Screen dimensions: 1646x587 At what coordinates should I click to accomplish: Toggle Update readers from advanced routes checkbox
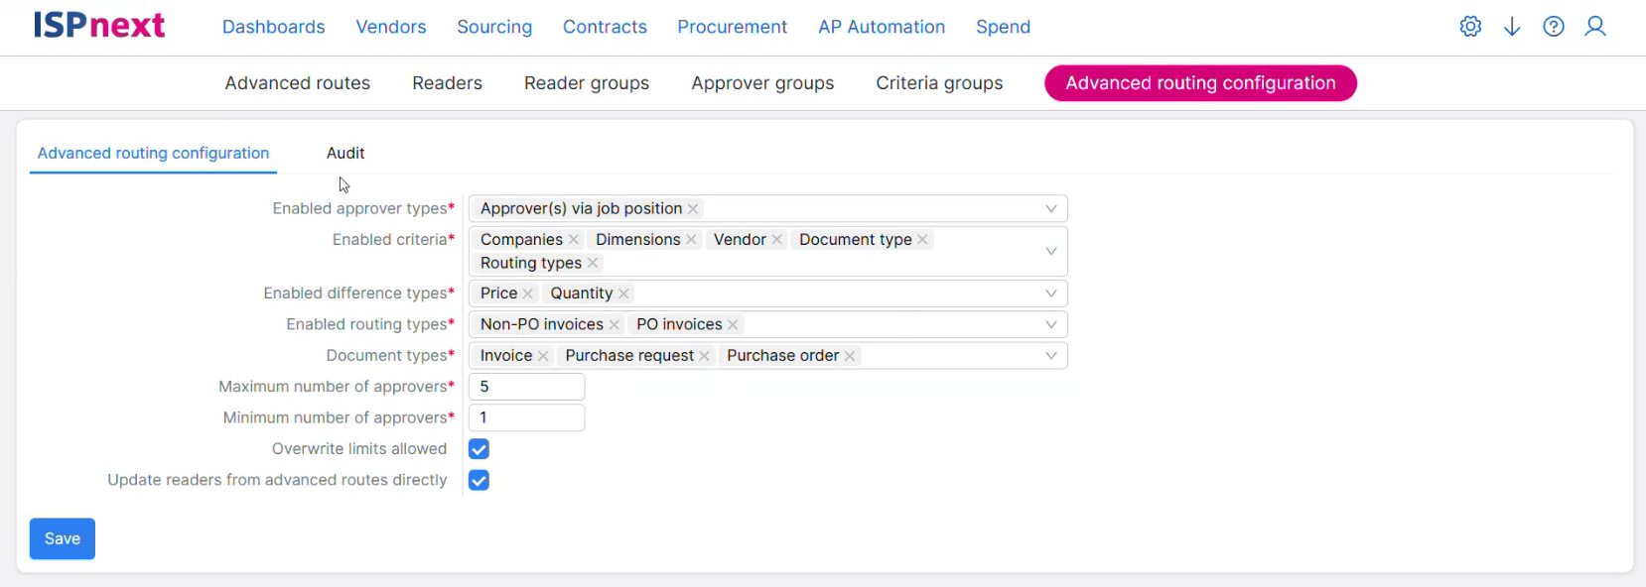479,481
